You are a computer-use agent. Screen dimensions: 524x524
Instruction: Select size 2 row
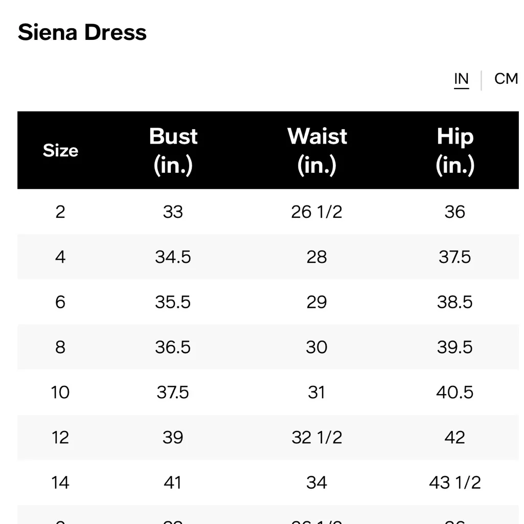[x=60, y=212]
